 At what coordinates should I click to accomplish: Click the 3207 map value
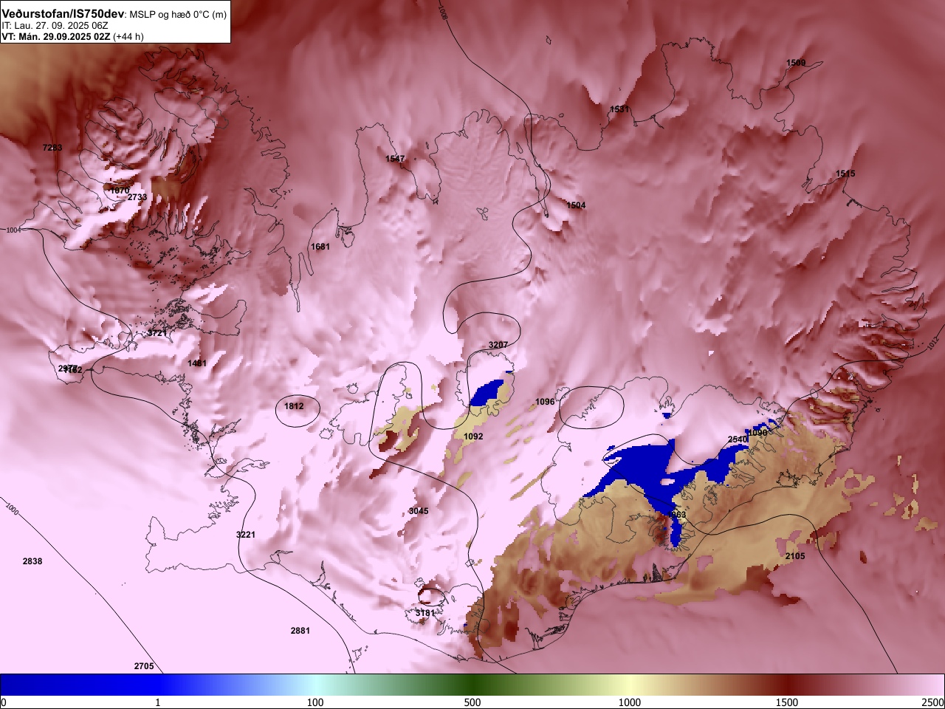point(498,345)
